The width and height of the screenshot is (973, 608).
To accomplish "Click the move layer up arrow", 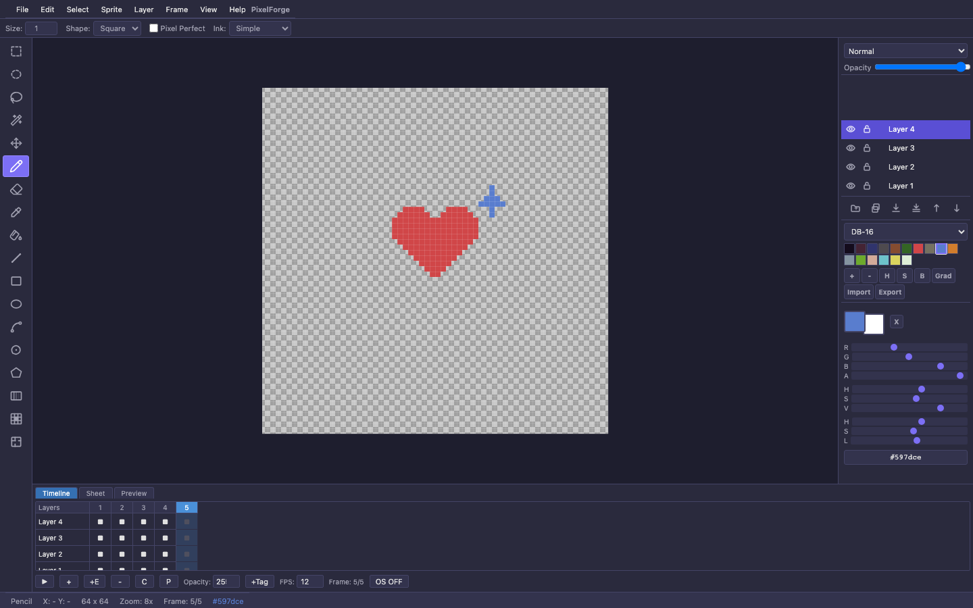I will [x=937, y=208].
